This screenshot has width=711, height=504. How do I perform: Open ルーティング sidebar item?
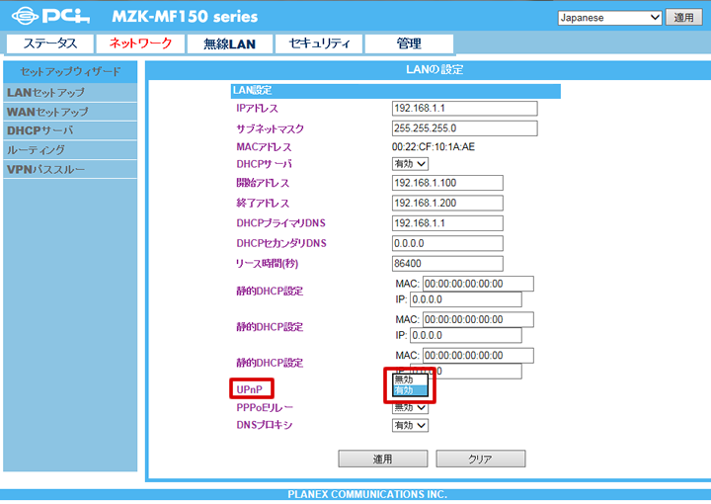[70, 150]
